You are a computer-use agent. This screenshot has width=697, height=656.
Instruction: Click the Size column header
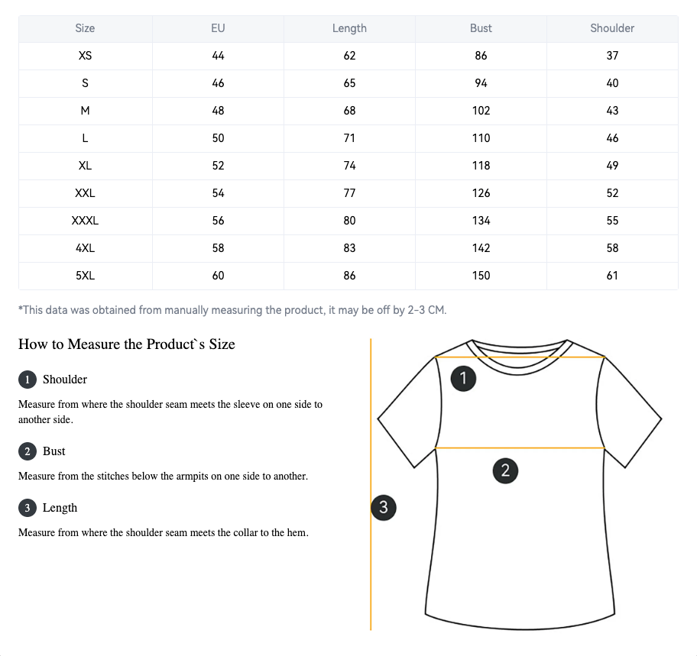(x=85, y=28)
